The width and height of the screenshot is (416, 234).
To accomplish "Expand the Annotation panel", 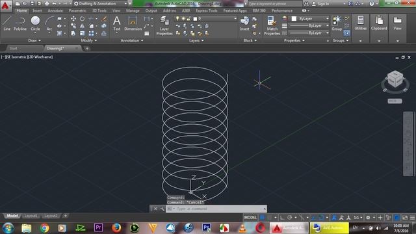I will tap(132, 40).
